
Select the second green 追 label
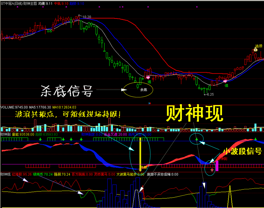click(226, 85)
